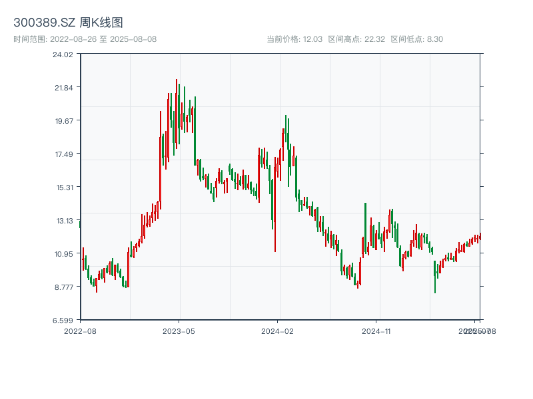
Task: Click the 2022-08 x-axis date label
Action: coord(80,331)
